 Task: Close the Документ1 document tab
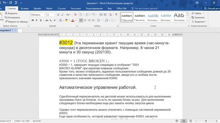(15, 30)
